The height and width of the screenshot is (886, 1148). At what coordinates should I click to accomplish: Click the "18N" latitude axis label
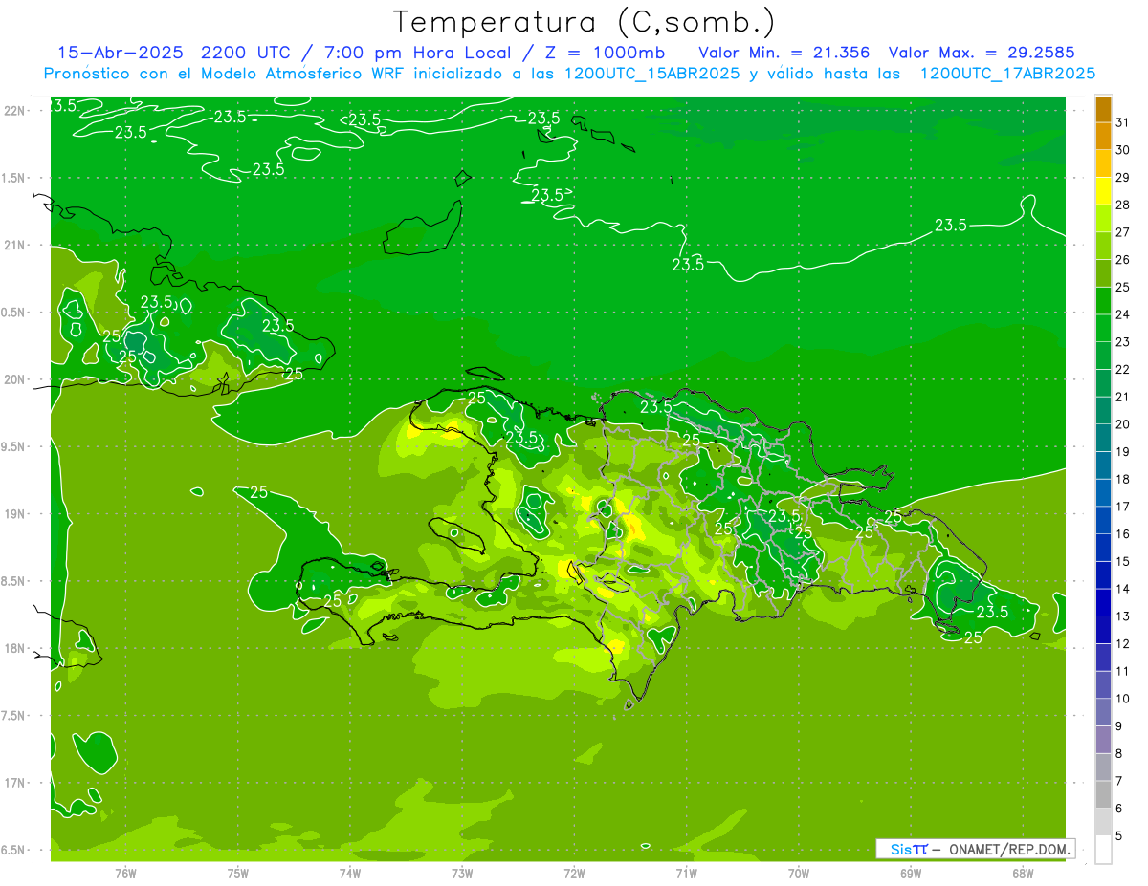tap(15, 648)
